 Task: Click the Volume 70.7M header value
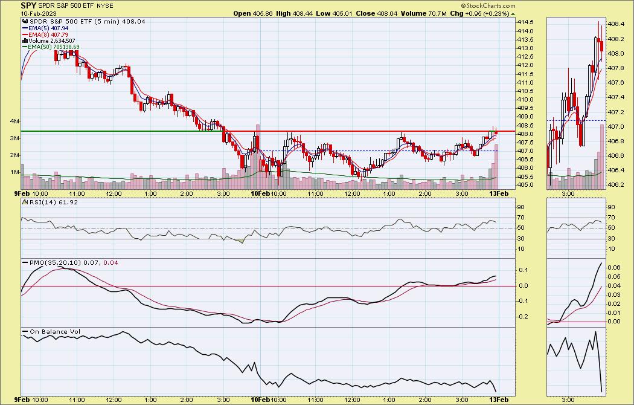423,13
